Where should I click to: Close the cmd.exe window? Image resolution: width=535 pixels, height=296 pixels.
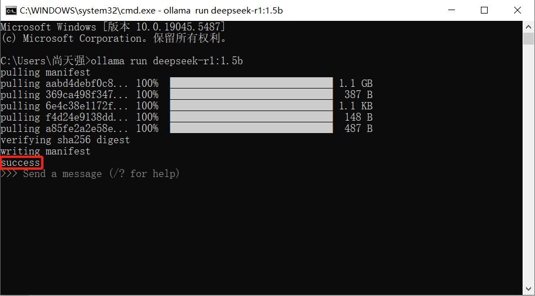518,10
